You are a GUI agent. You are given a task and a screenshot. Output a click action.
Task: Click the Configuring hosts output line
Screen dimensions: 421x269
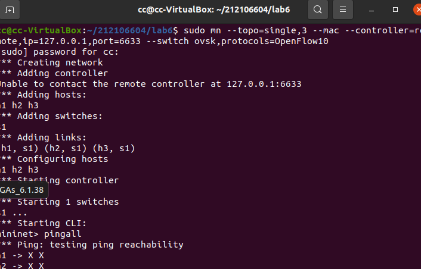pos(63,159)
